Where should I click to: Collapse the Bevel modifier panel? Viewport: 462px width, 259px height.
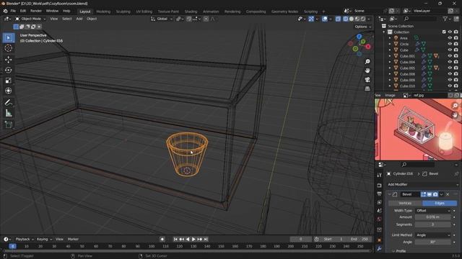click(390, 194)
